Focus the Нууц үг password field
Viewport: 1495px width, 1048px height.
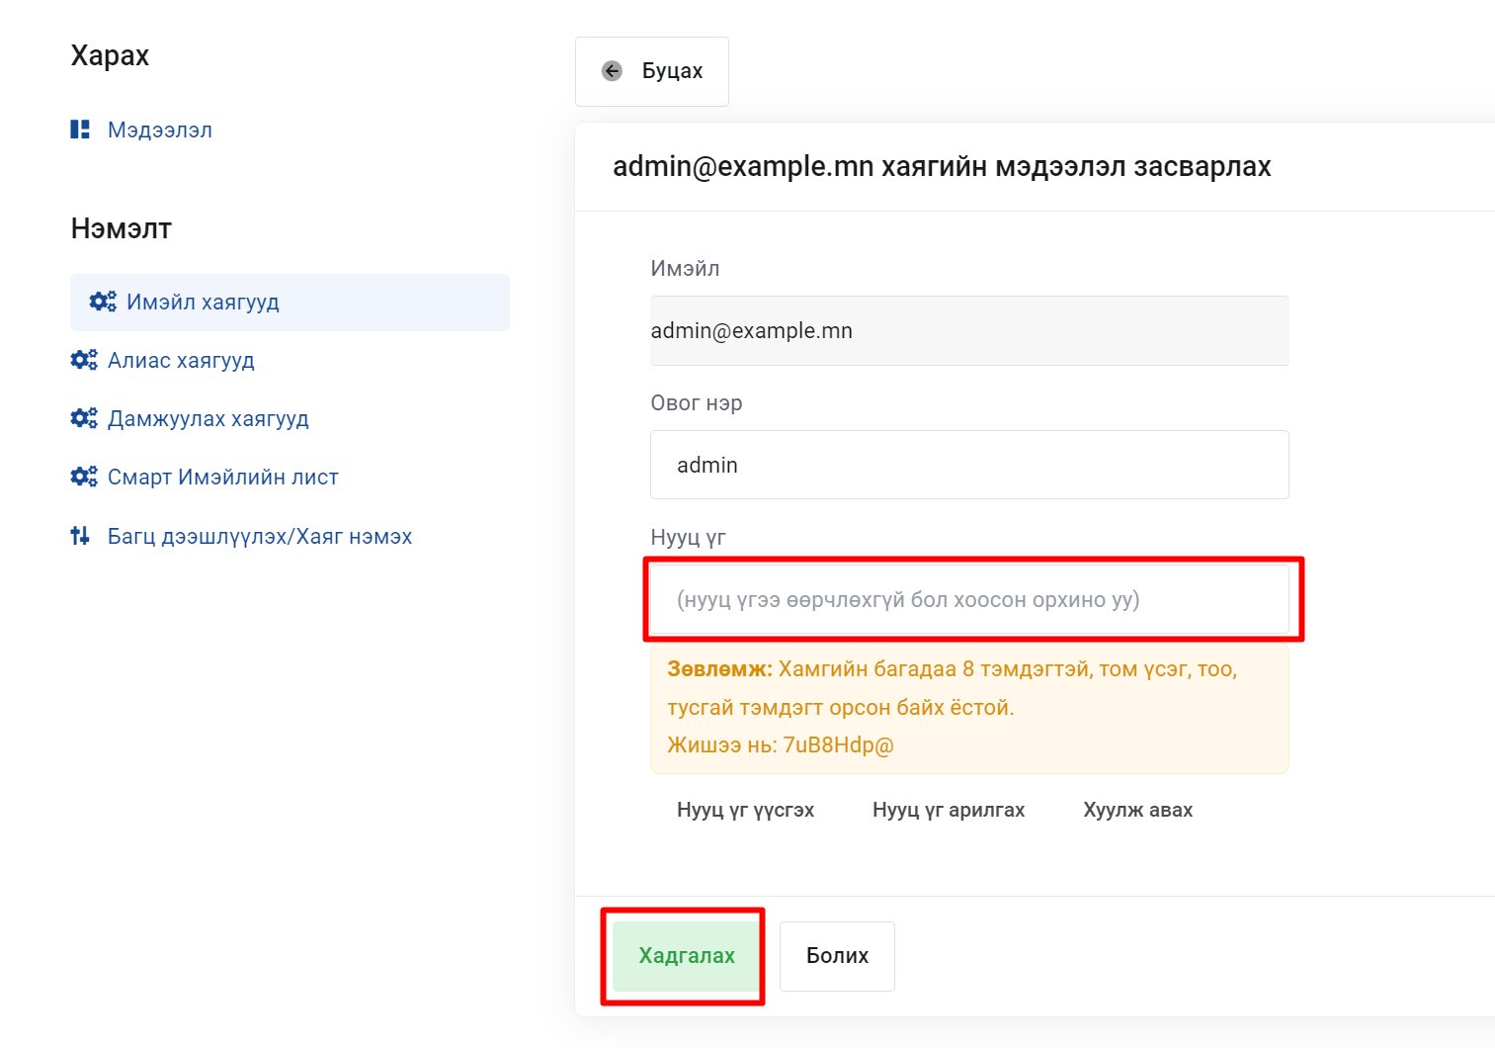point(969,599)
